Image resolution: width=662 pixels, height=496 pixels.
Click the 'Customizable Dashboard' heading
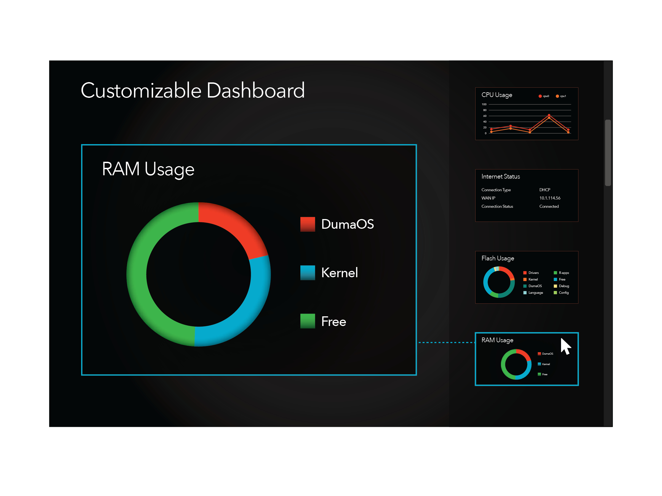(193, 90)
